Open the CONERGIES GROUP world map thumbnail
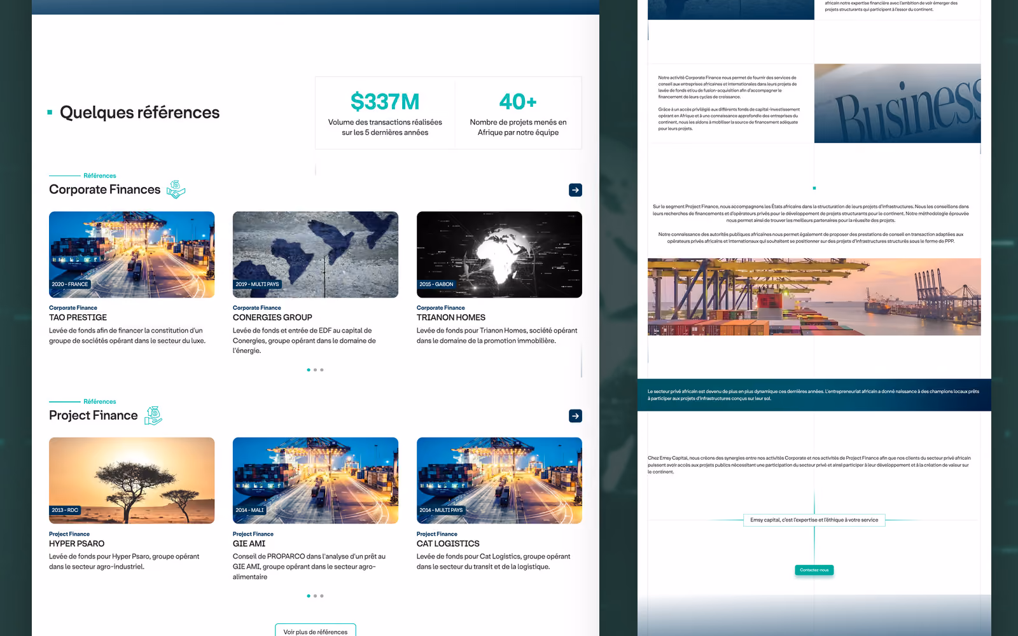Screen dimensions: 1018x636 pos(316,254)
